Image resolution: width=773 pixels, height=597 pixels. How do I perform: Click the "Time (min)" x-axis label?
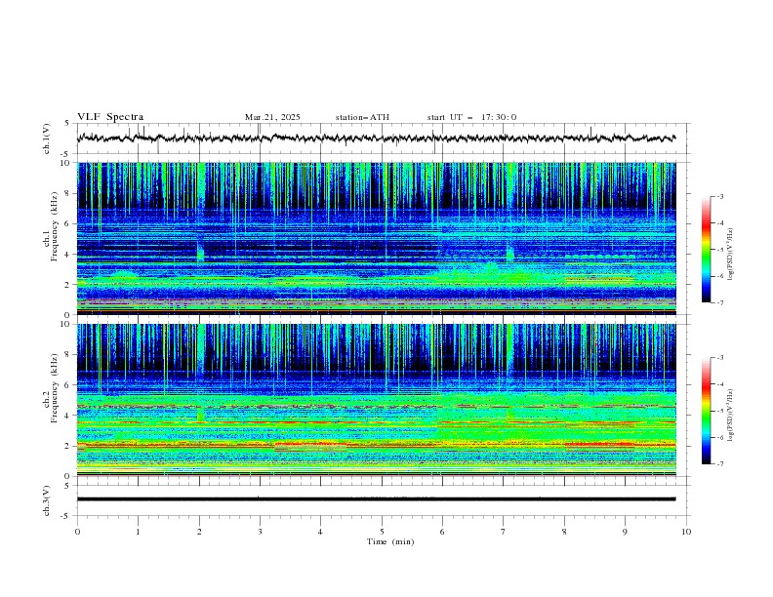pyautogui.click(x=390, y=541)
